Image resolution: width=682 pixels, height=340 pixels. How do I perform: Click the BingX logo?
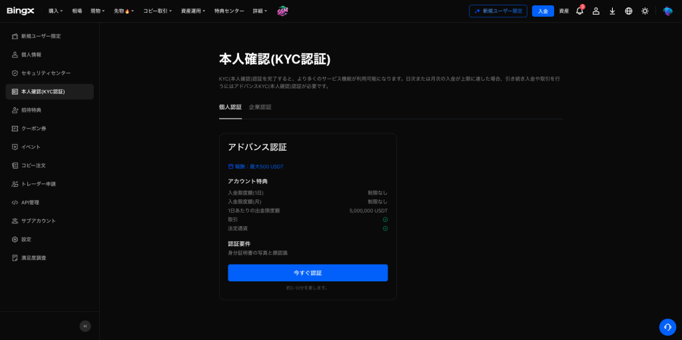[21, 11]
